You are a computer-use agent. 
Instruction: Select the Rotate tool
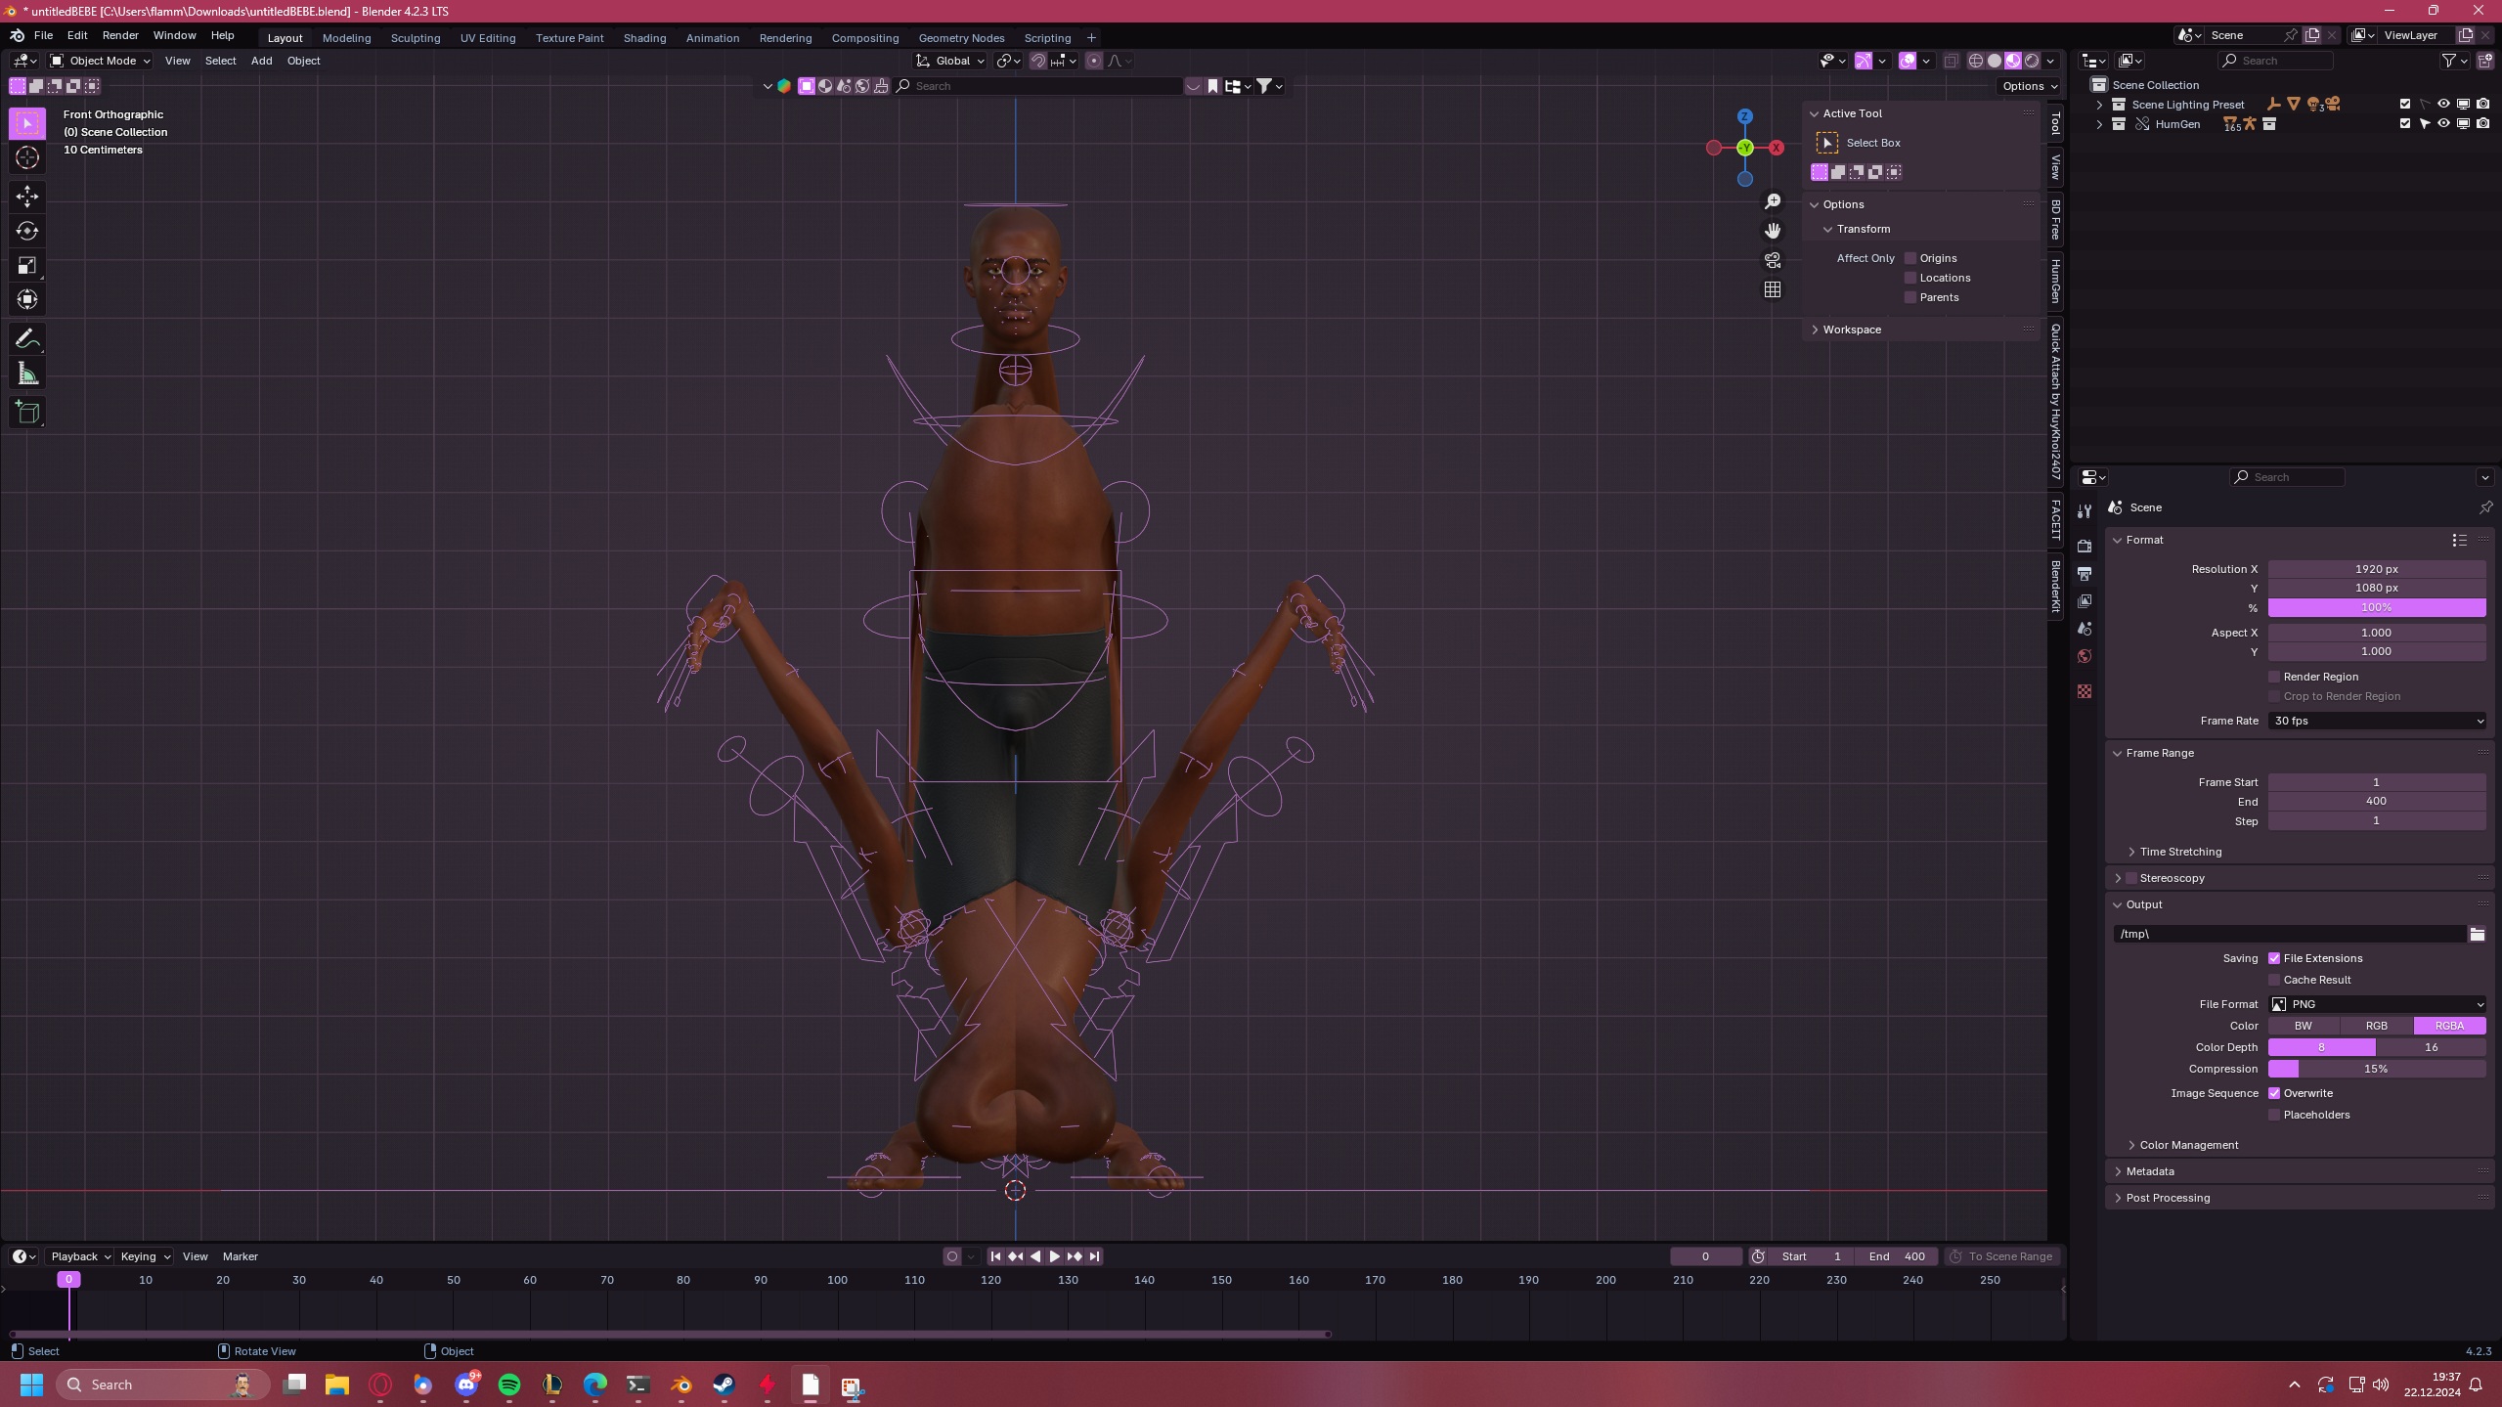pyautogui.click(x=27, y=231)
